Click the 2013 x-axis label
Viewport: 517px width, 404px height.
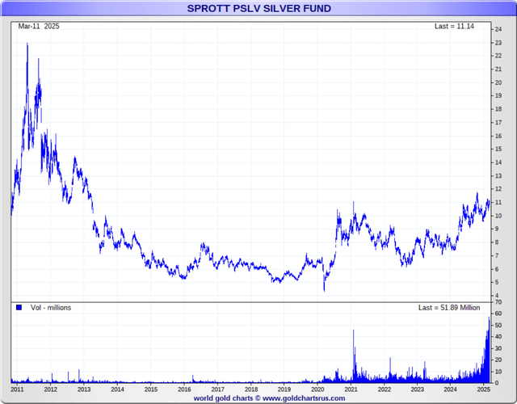coord(84,389)
